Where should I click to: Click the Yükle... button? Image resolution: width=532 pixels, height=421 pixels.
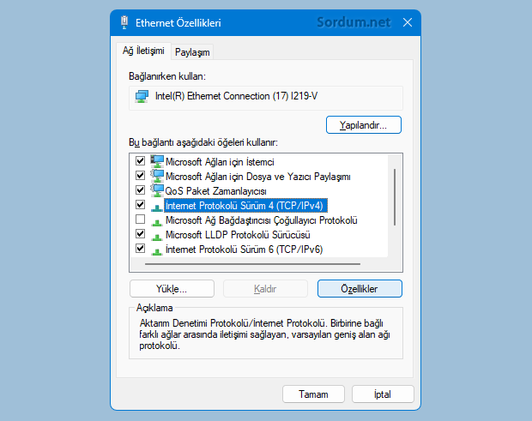172,289
